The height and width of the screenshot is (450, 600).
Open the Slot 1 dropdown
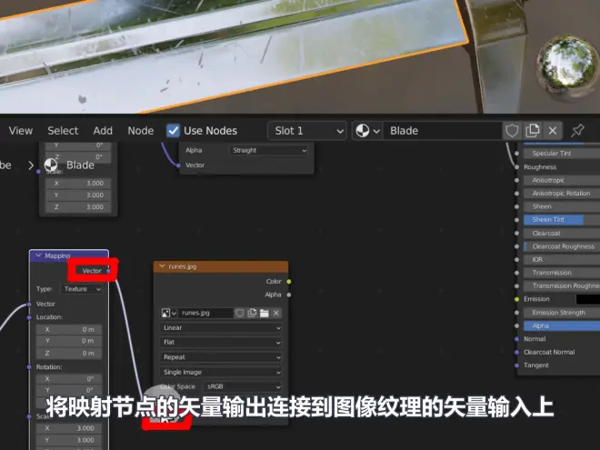pyautogui.click(x=307, y=131)
